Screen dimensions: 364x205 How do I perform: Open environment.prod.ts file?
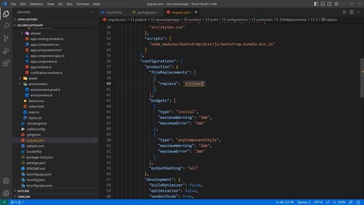(45, 89)
